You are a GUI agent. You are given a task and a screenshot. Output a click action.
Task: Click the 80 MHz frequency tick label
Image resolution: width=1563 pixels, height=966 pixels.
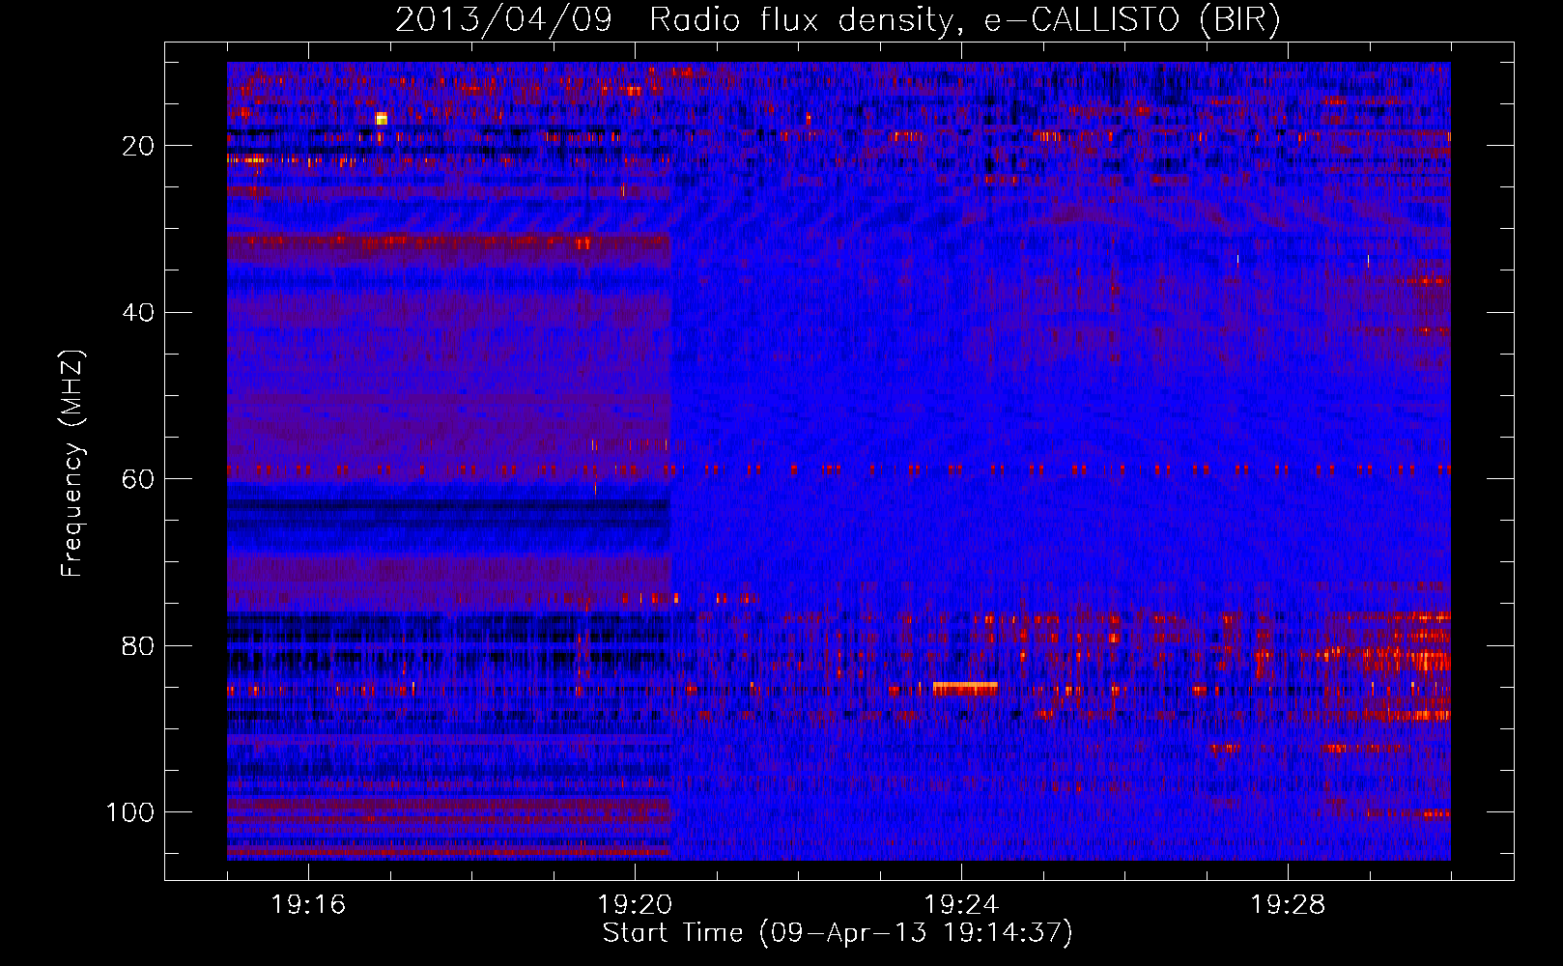(139, 645)
